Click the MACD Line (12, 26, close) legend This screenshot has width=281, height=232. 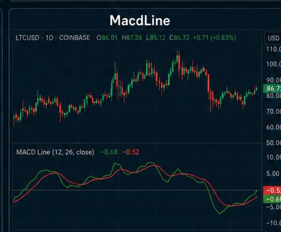[55, 152]
